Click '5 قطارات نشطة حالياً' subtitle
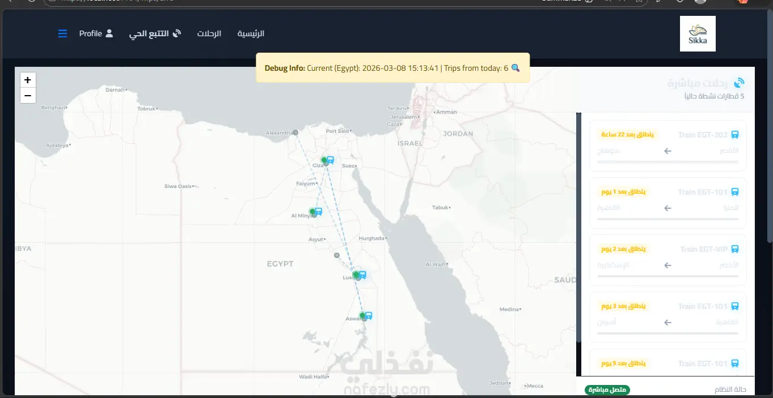The image size is (773, 398). click(x=715, y=96)
